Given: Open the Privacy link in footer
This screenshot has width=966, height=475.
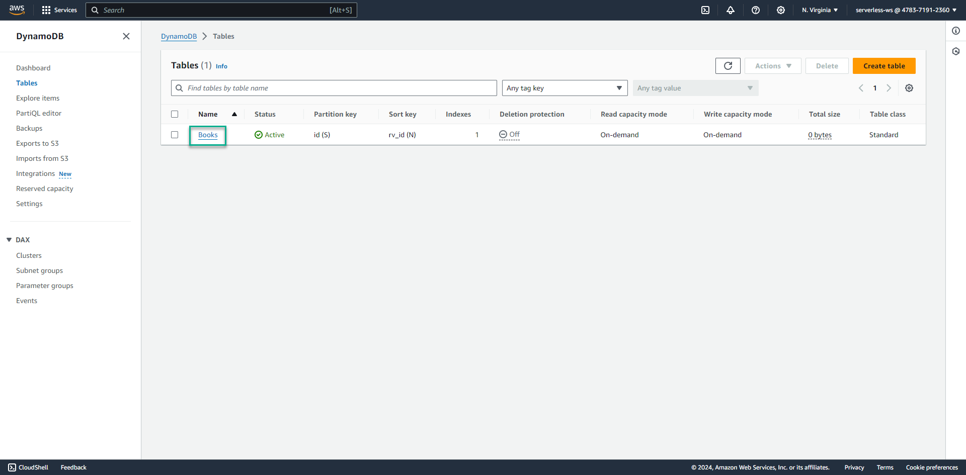Looking at the screenshot, I should (854, 467).
